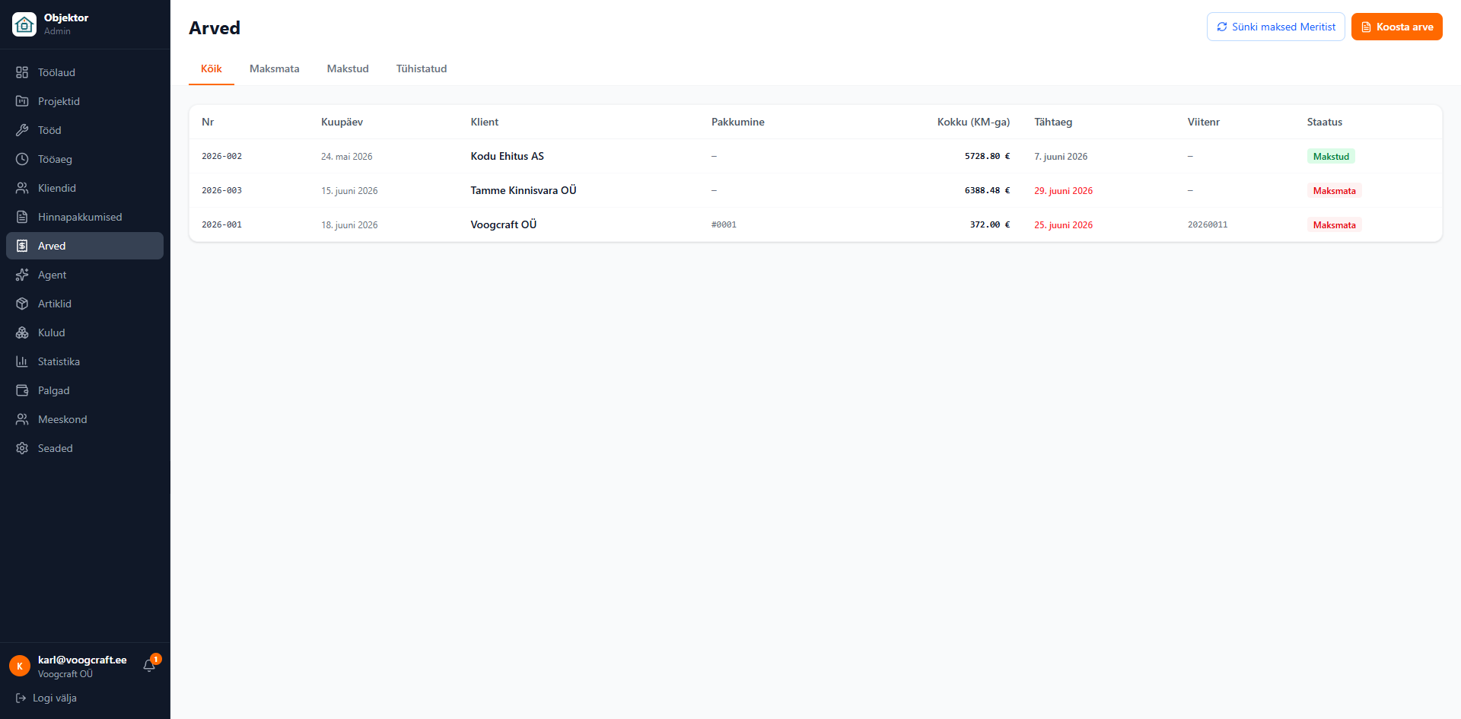This screenshot has height=719, width=1461.
Task: Open invoice number 2026-001
Action: point(221,224)
